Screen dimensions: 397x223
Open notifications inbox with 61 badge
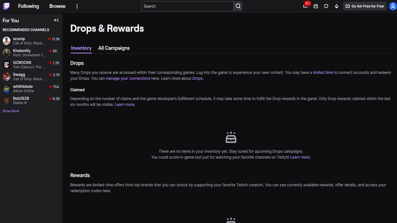click(305, 6)
